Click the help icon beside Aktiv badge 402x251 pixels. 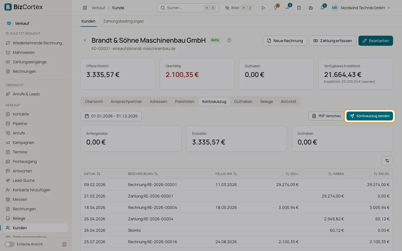pos(229,40)
